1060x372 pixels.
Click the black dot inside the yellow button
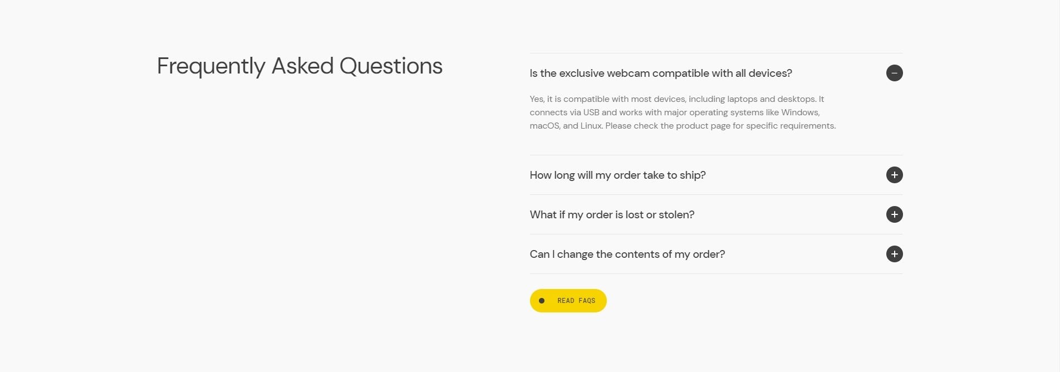pos(542,301)
